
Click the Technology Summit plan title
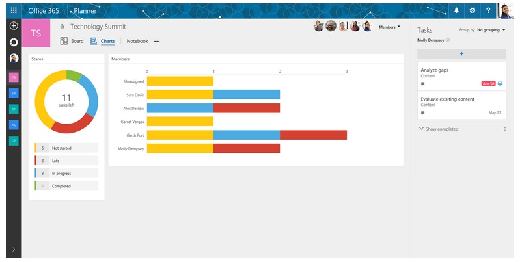pos(98,27)
